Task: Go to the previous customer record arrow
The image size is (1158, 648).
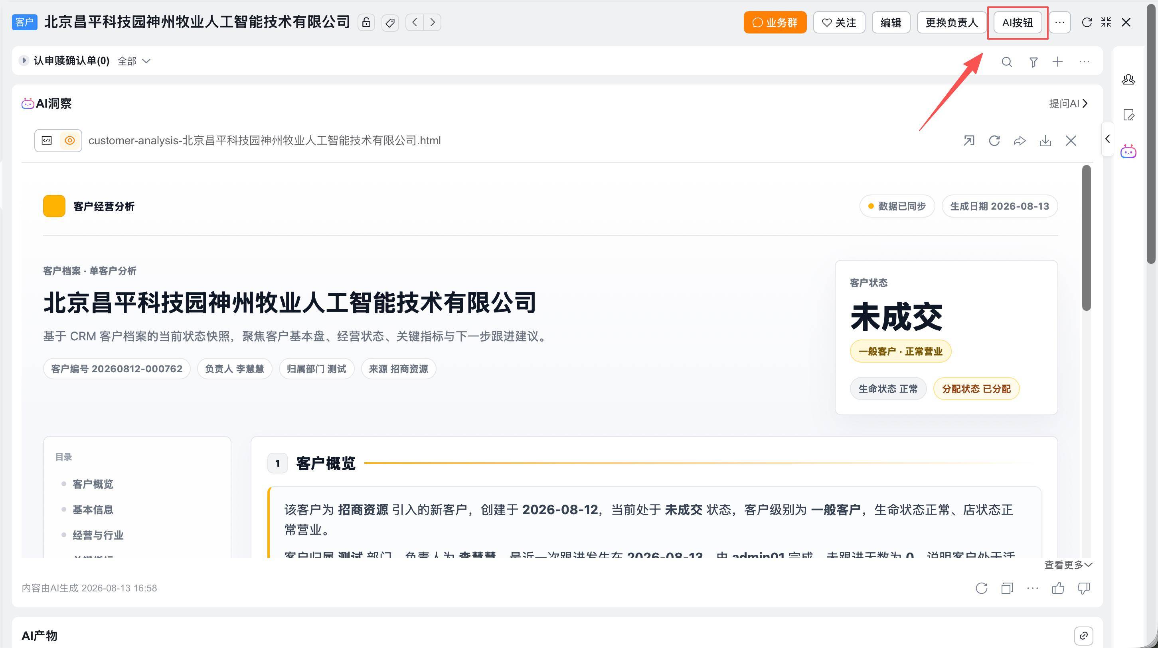Action: coord(415,22)
